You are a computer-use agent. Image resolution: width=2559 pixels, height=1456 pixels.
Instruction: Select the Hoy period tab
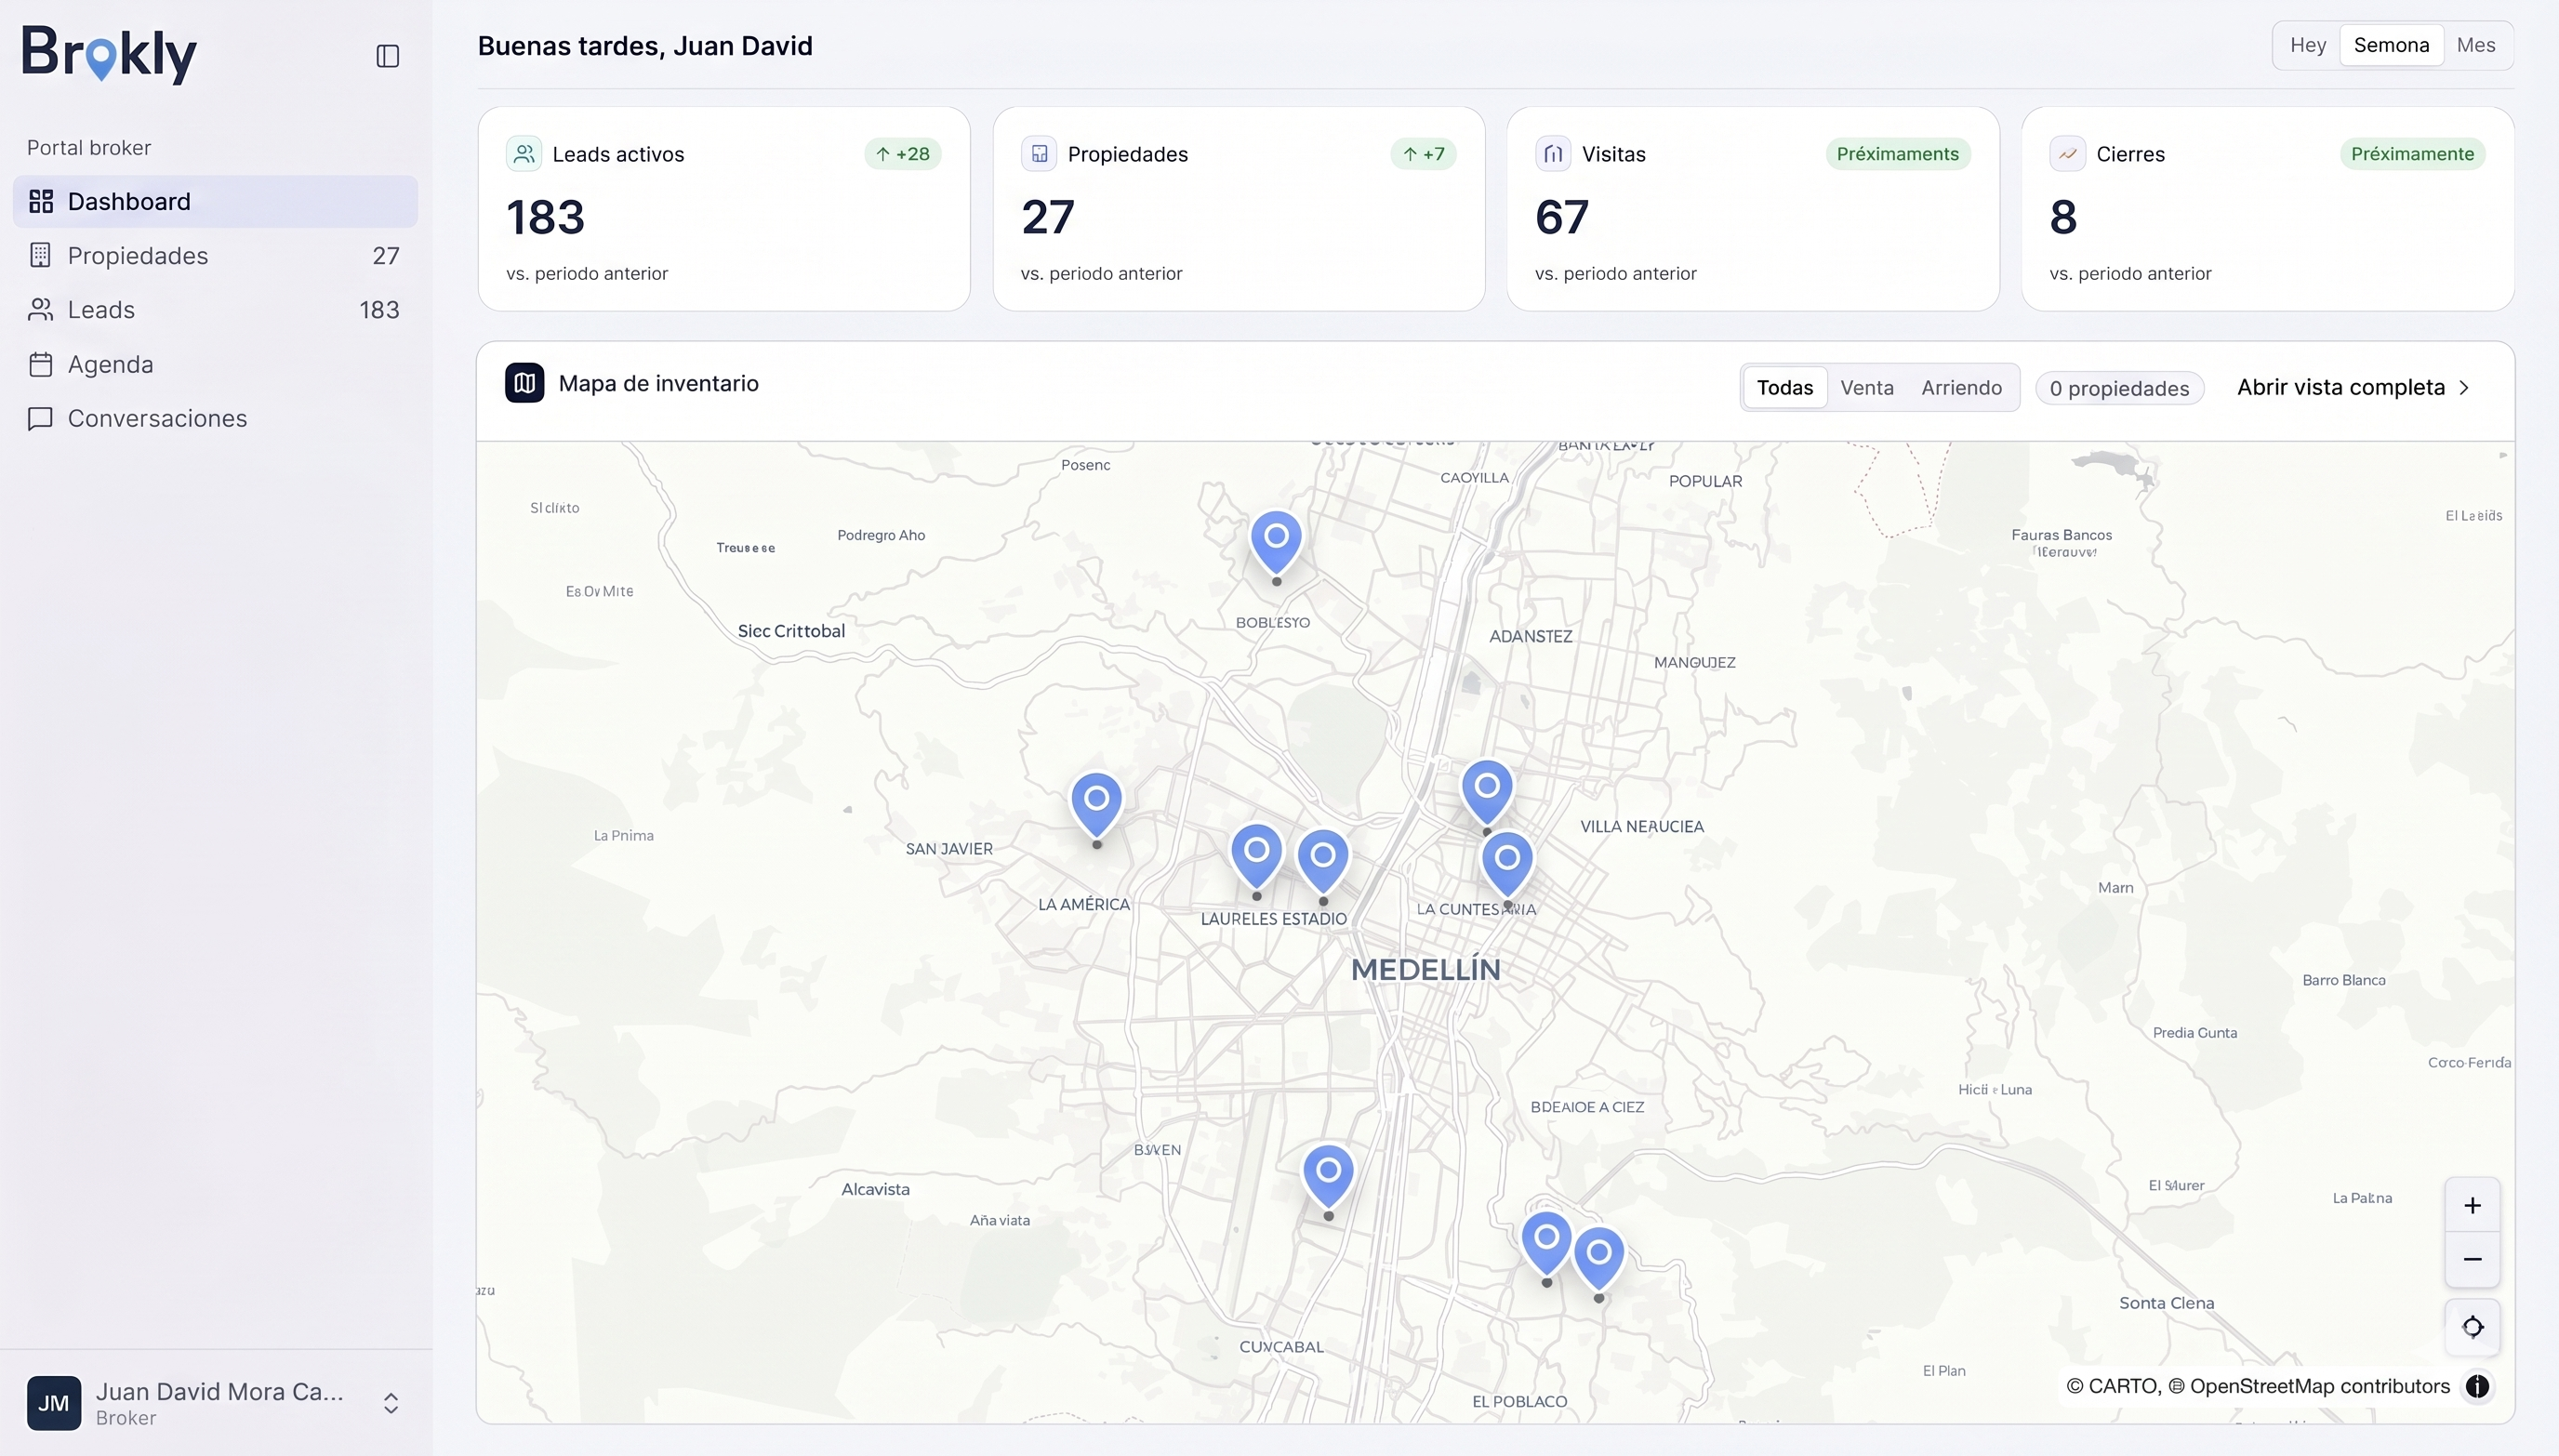click(x=2308, y=45)
